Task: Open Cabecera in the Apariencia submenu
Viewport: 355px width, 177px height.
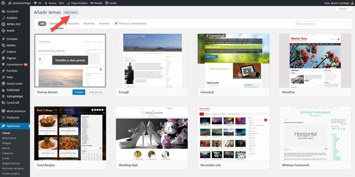Action: 7,153
